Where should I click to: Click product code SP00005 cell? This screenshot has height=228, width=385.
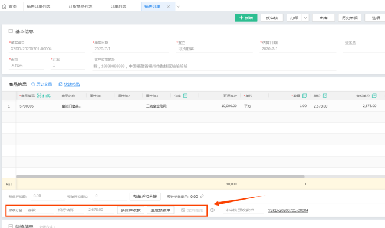tap(27, 106)
